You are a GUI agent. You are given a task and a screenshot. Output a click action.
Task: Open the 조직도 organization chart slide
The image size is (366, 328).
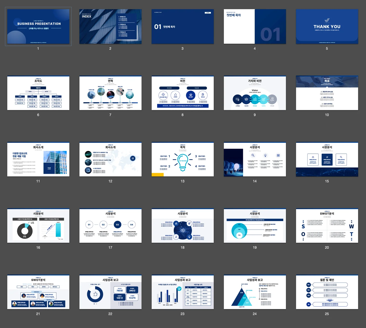(38, 93)
